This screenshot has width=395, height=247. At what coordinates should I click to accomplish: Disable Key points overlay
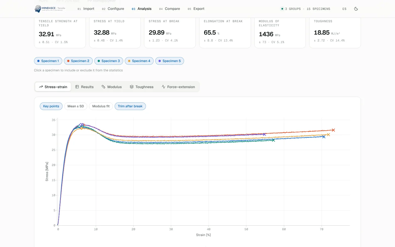[x=51, y=106]
